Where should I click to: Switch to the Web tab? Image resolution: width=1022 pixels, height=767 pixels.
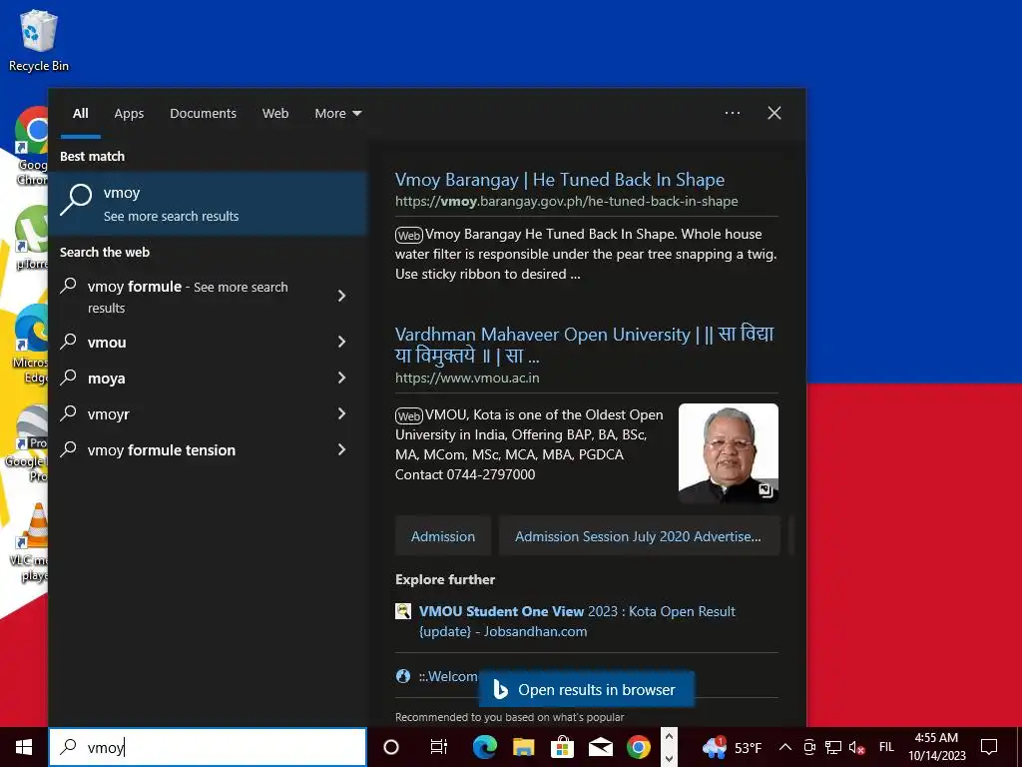pos(275,114)
